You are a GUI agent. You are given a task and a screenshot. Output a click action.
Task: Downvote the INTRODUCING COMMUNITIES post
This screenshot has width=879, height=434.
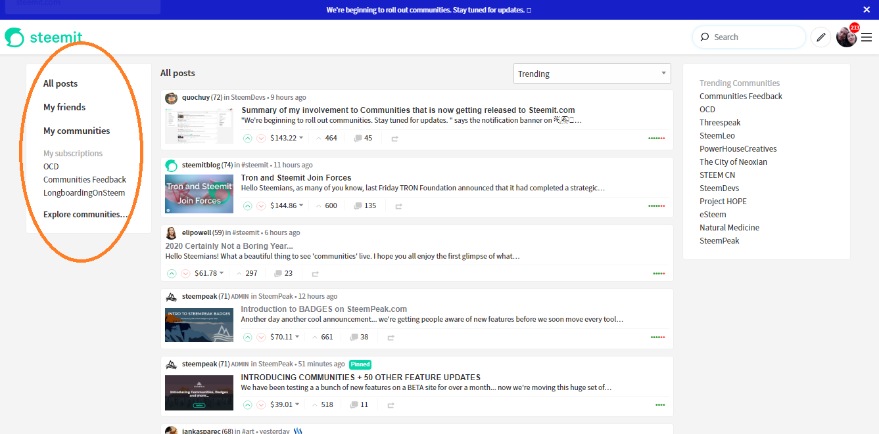(x=261, y=404)
